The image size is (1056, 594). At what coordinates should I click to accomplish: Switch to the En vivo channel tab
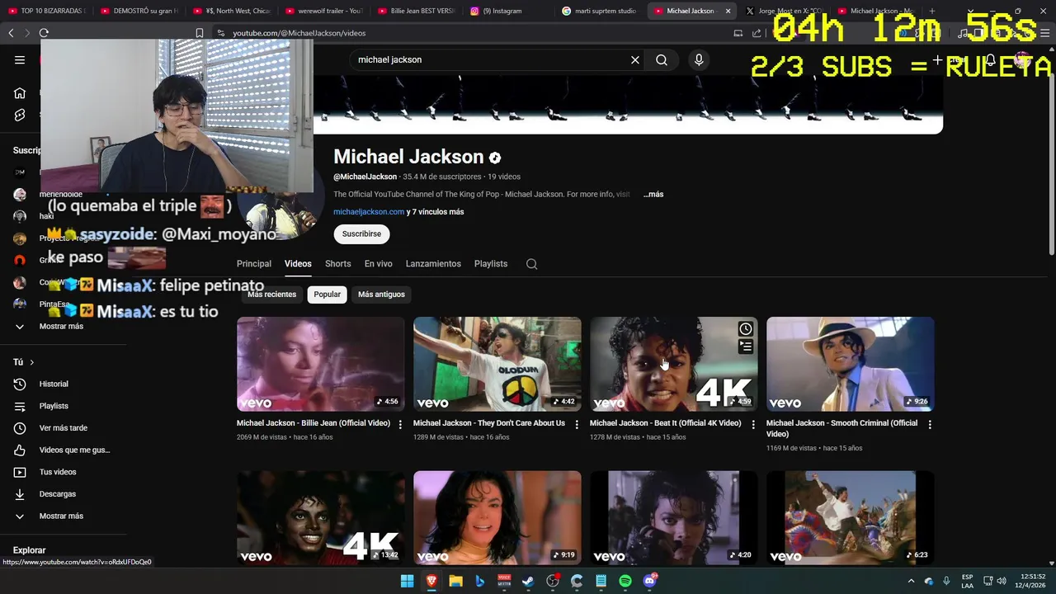pyautogui.click(x=378, y=264)
